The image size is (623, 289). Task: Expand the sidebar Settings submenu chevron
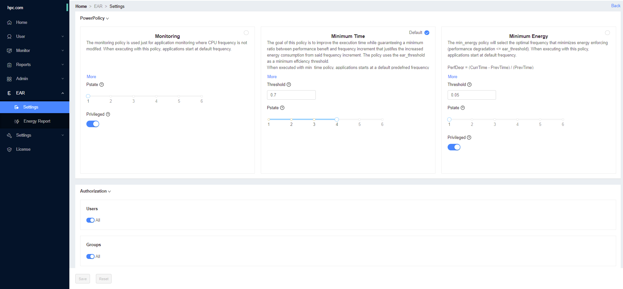tap(62, 135)
